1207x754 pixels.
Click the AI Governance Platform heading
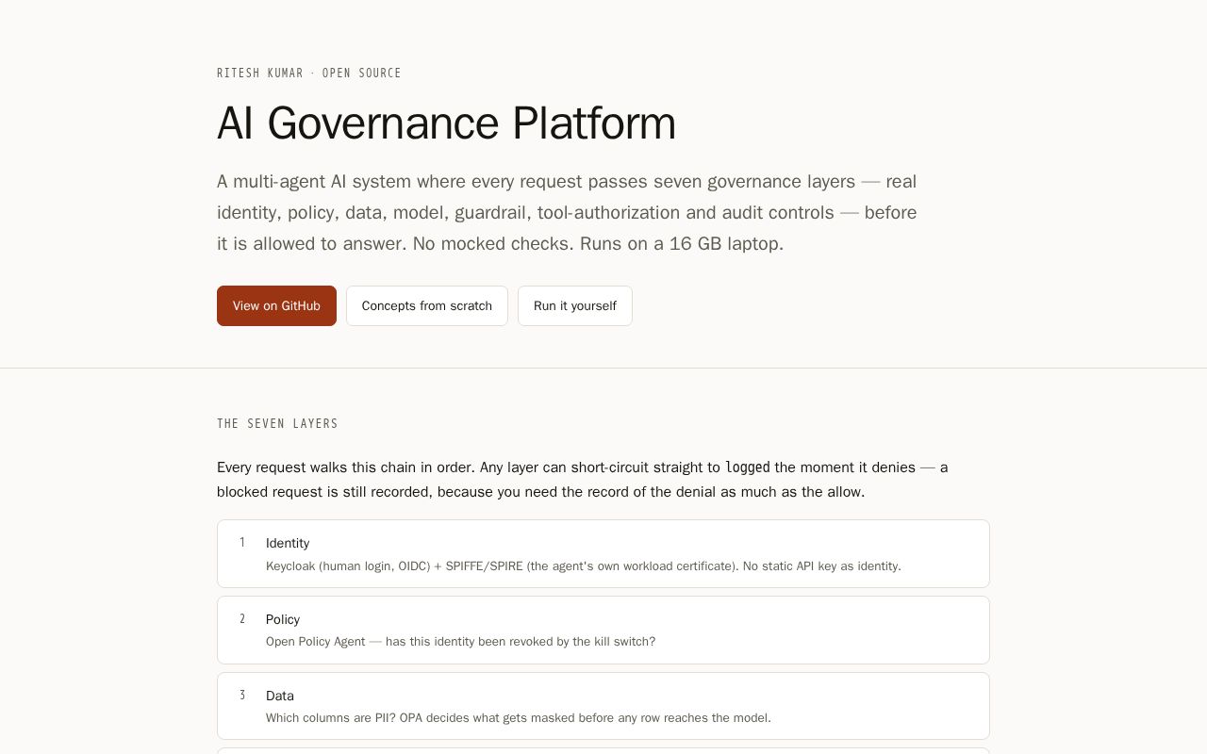(446, 123)
